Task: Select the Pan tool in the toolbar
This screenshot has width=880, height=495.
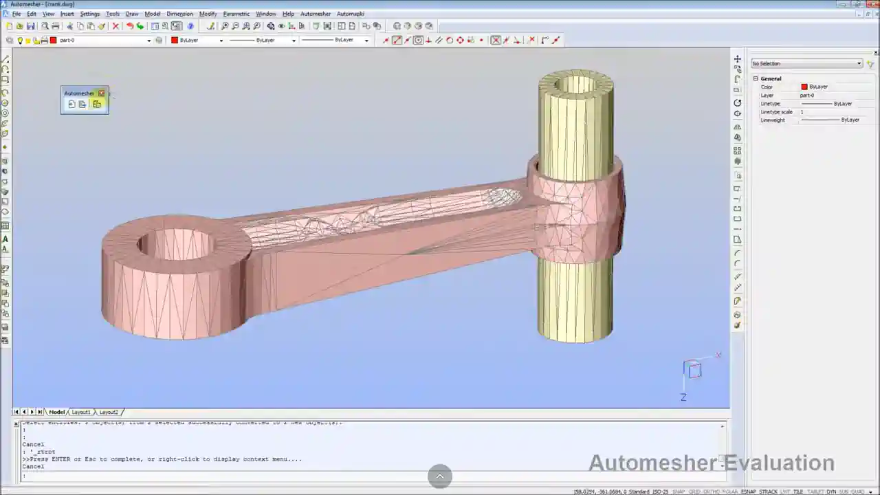Action: click(x=211, y=25)
